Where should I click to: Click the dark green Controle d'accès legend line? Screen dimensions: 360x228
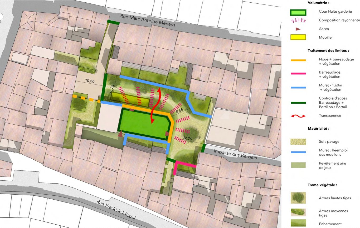[x=298, y=103]
